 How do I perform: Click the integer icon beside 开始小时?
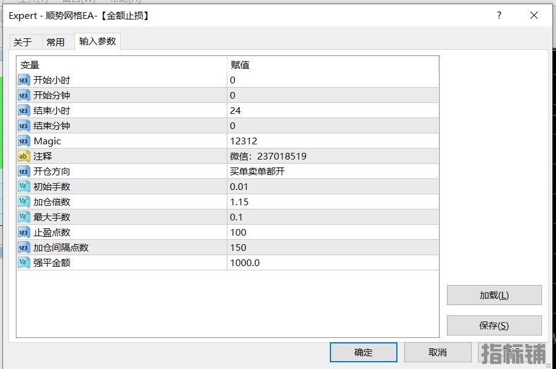point(24,80)
